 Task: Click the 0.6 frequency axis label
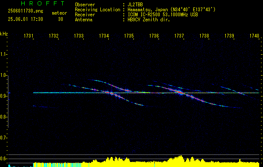[3, 159]
